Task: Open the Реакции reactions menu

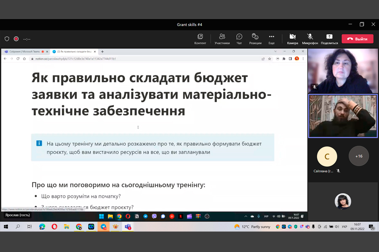Action: [x=255, y=39]
